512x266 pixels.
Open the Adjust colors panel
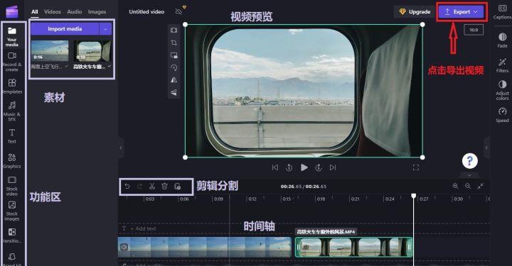pyautogui.click(x=502, y=90)
